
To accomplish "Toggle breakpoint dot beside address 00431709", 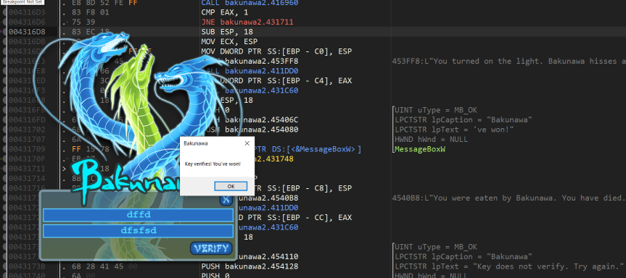I will [x=4, y=149].
